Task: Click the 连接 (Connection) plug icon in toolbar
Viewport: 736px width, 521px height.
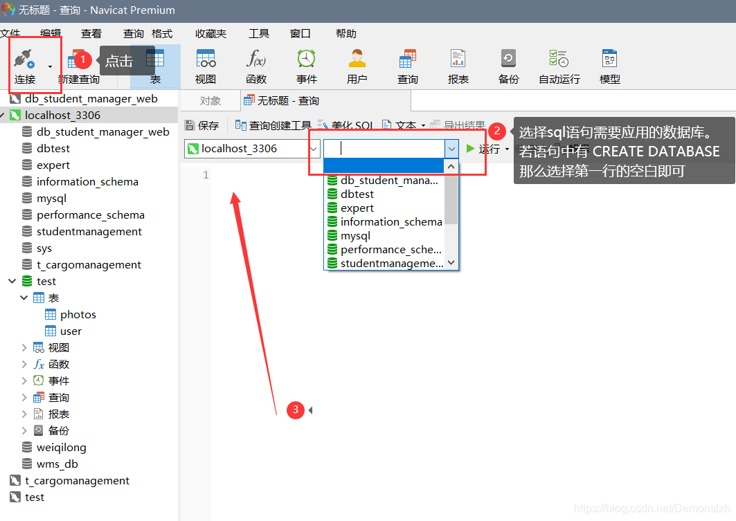Action: click(x=24, y=60)
